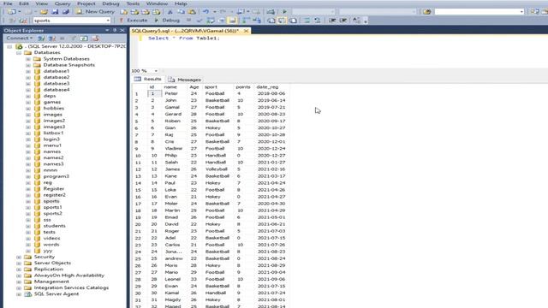The image size is (548, 308).
Task: Open the File menu
Action: tap(8, 3)
